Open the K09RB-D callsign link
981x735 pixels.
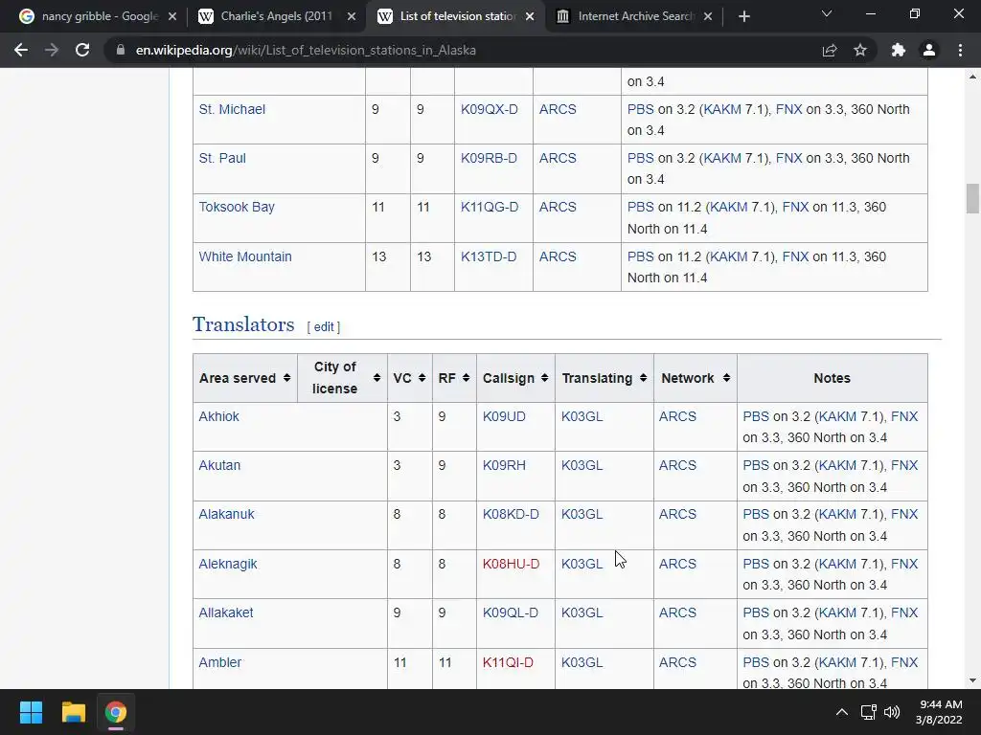pyautogui.click(x=490, y=158)
